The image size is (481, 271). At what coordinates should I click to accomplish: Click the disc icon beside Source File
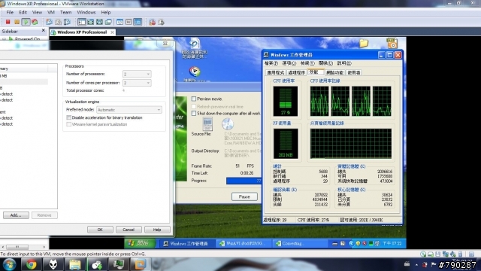(x=227, y=123)
